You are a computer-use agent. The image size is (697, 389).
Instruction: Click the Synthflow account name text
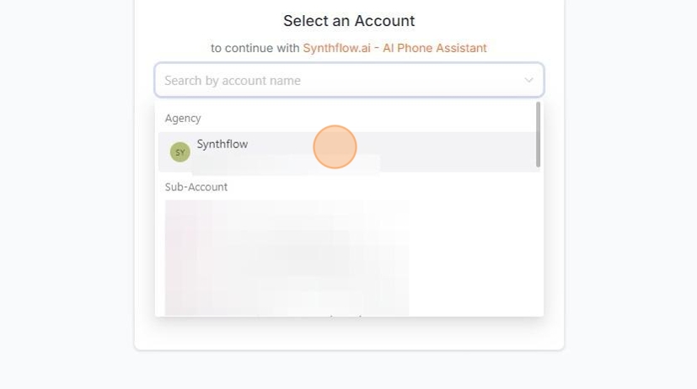(x=223, y=144)
